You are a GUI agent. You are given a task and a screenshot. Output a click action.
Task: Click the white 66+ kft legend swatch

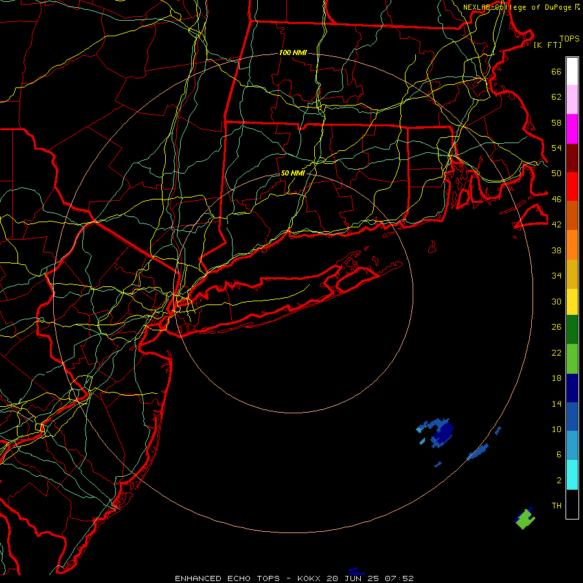coord(572,71)
